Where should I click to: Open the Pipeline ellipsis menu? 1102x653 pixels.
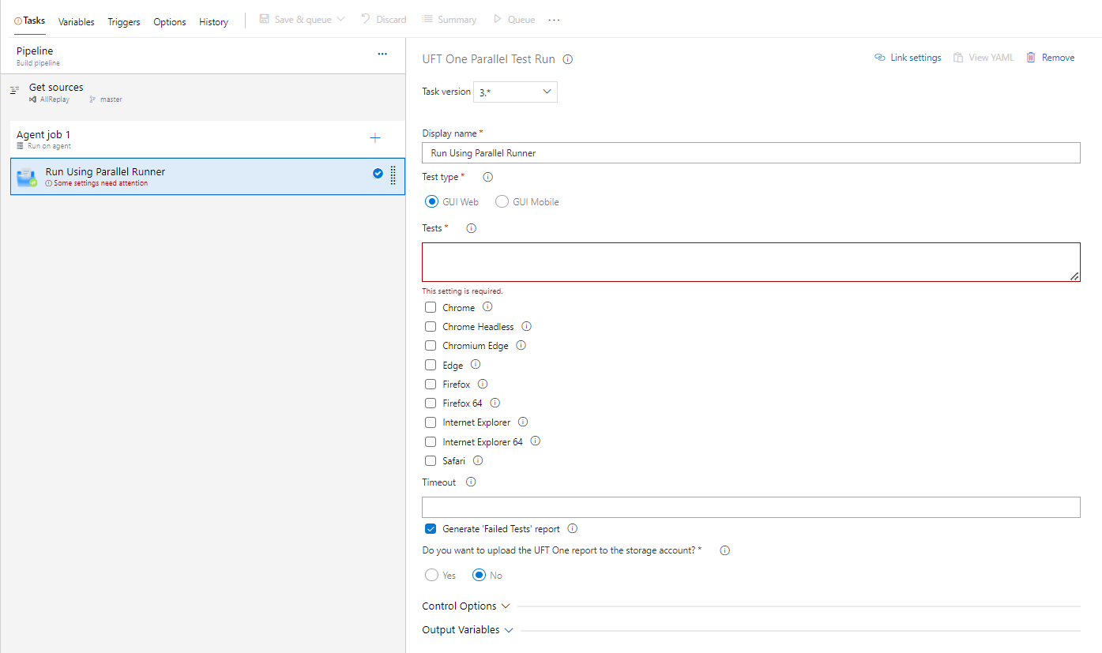point(382,54)
